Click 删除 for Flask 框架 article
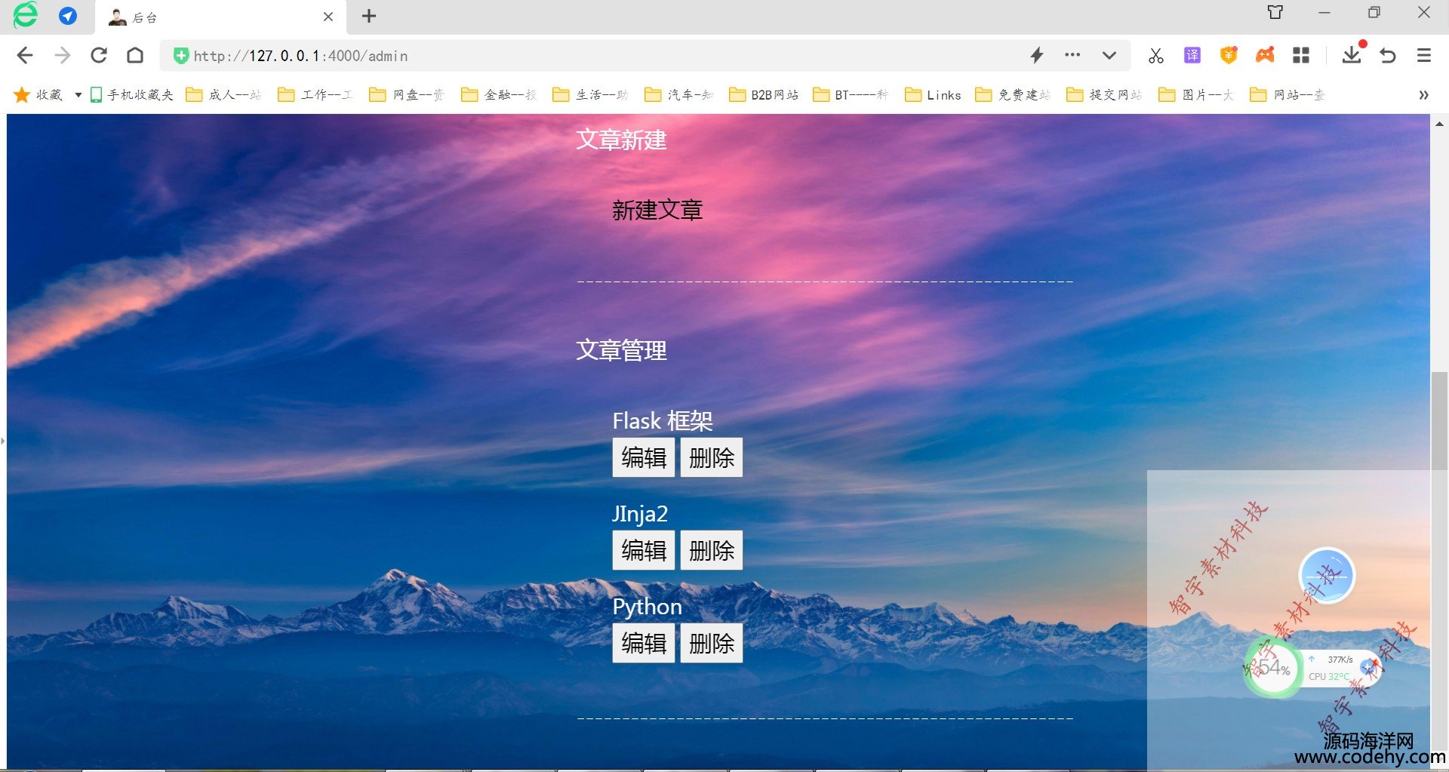The width and height of the screenshot is (1449, 772). pyautogui.click(x=712, y=457)
